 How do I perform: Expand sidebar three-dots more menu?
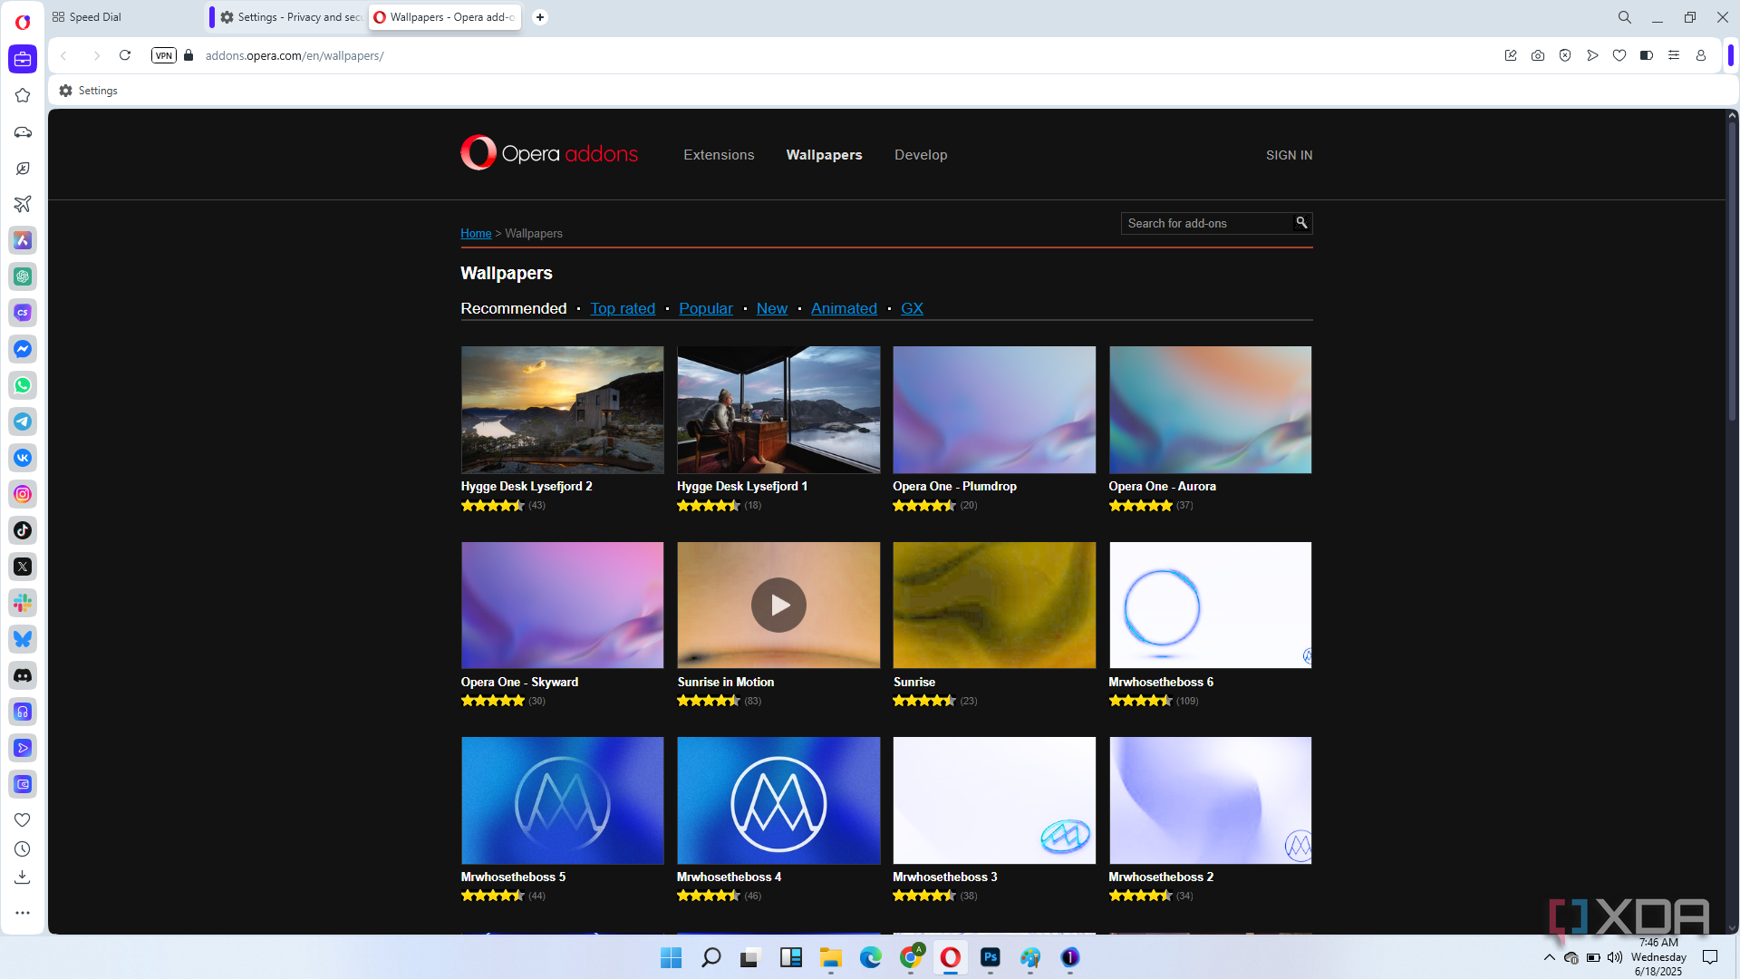coord(23,913)
